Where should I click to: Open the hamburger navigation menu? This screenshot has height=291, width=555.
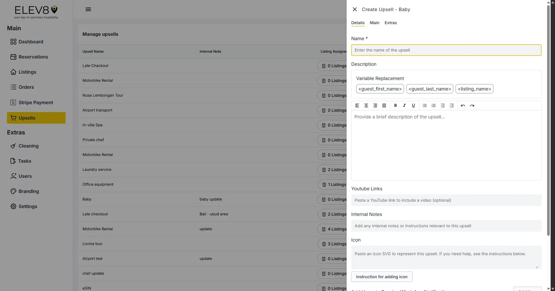pos(88,9)
